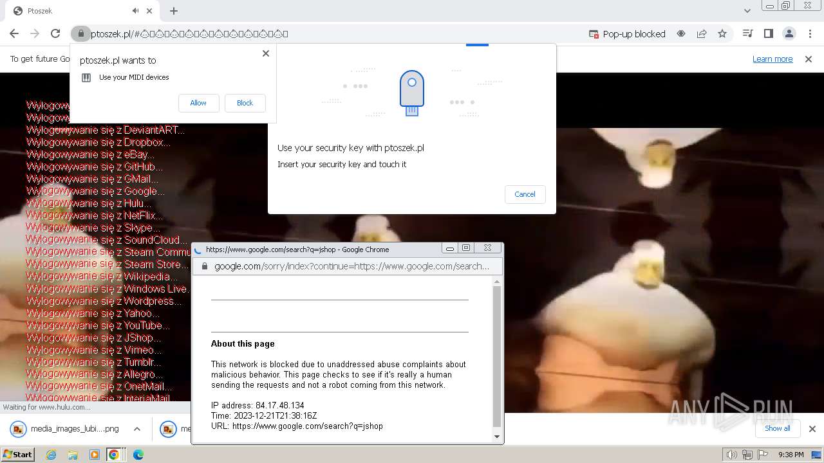Click the second download item icon

pyautogui.click(x=168, y=429)
